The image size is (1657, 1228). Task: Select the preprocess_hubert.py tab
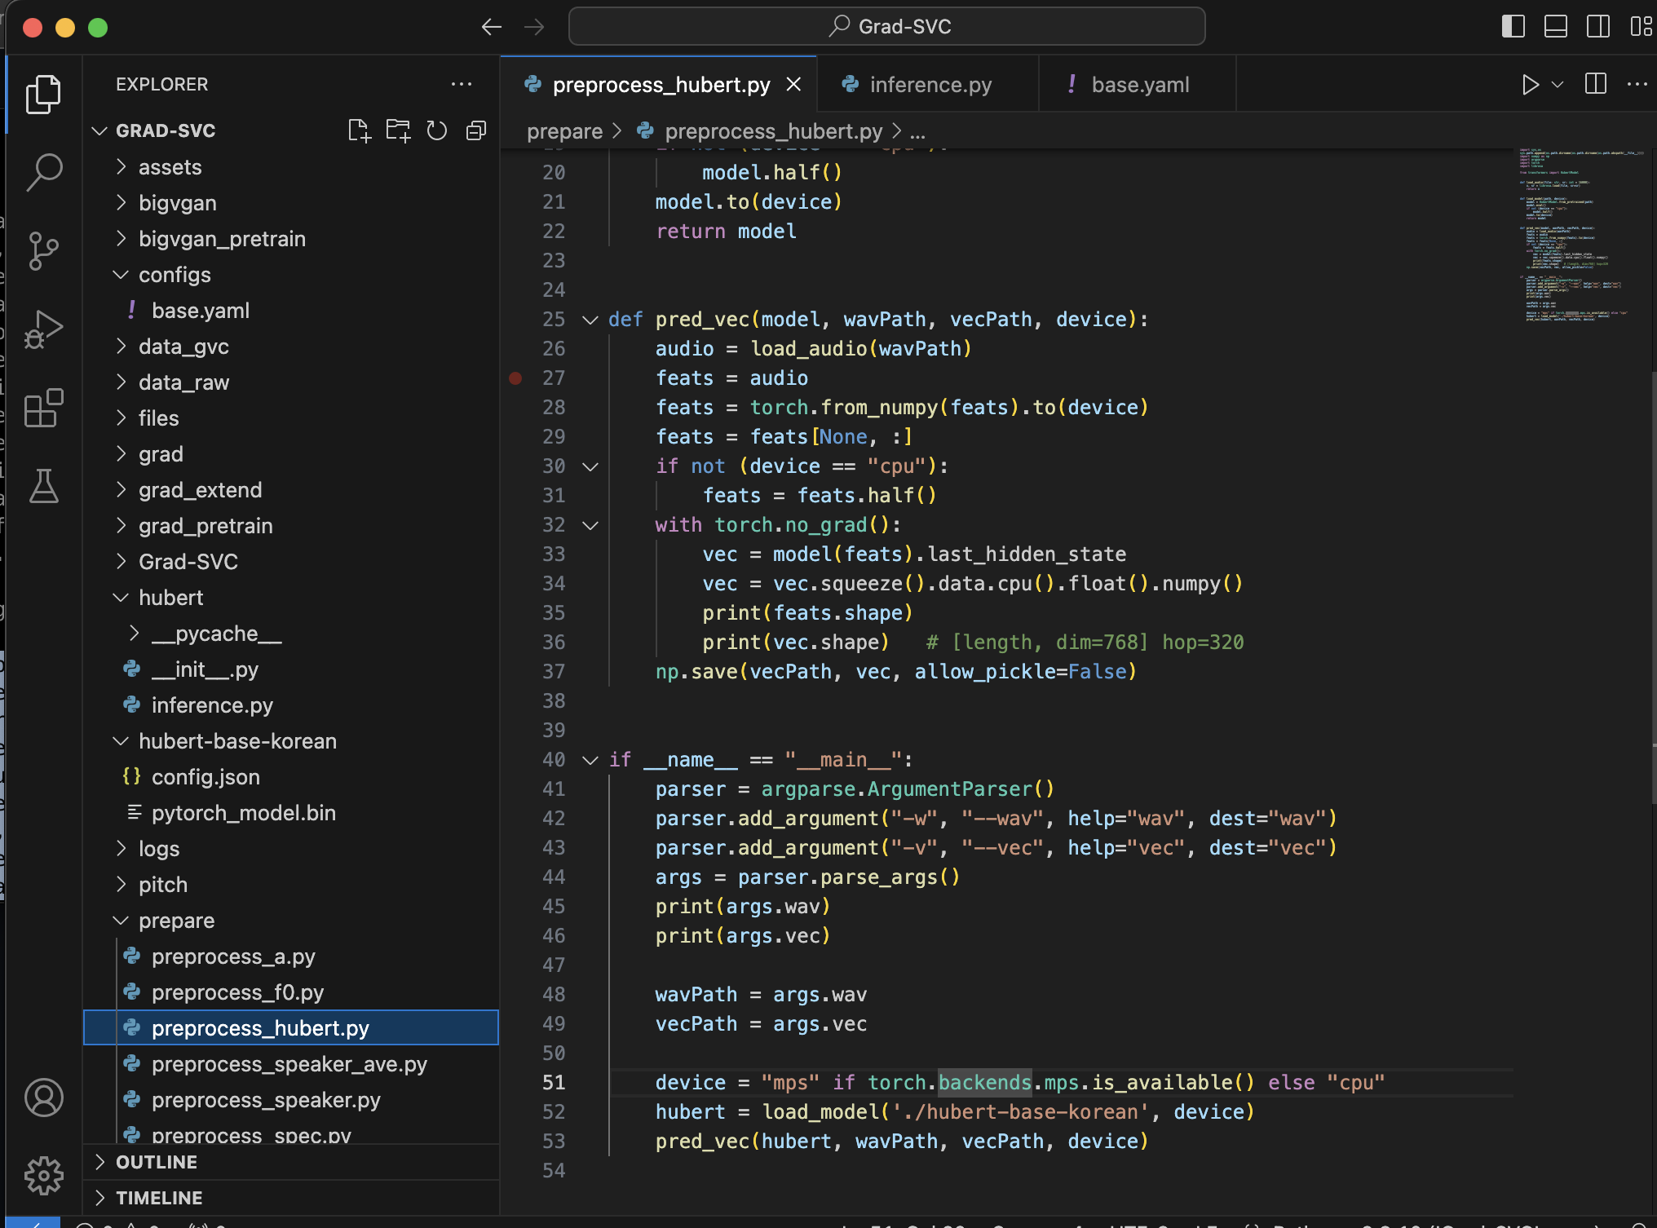(661, 85)
